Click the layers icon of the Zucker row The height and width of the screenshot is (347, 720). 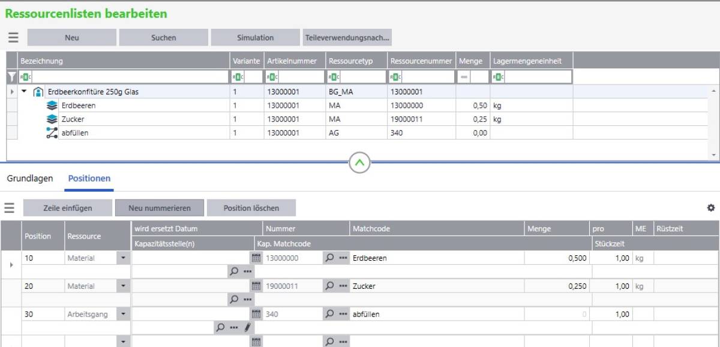pyautogui.click(x=52, y=119)
